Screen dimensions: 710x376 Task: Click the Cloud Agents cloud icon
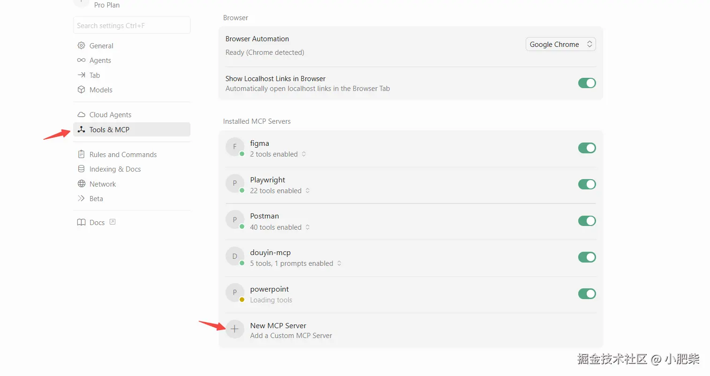pyautogui.click(x=81, y=115)
